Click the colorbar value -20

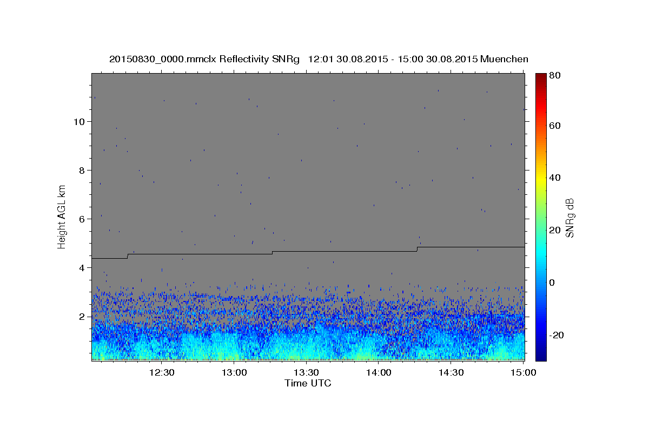click(x=557, y=335)
